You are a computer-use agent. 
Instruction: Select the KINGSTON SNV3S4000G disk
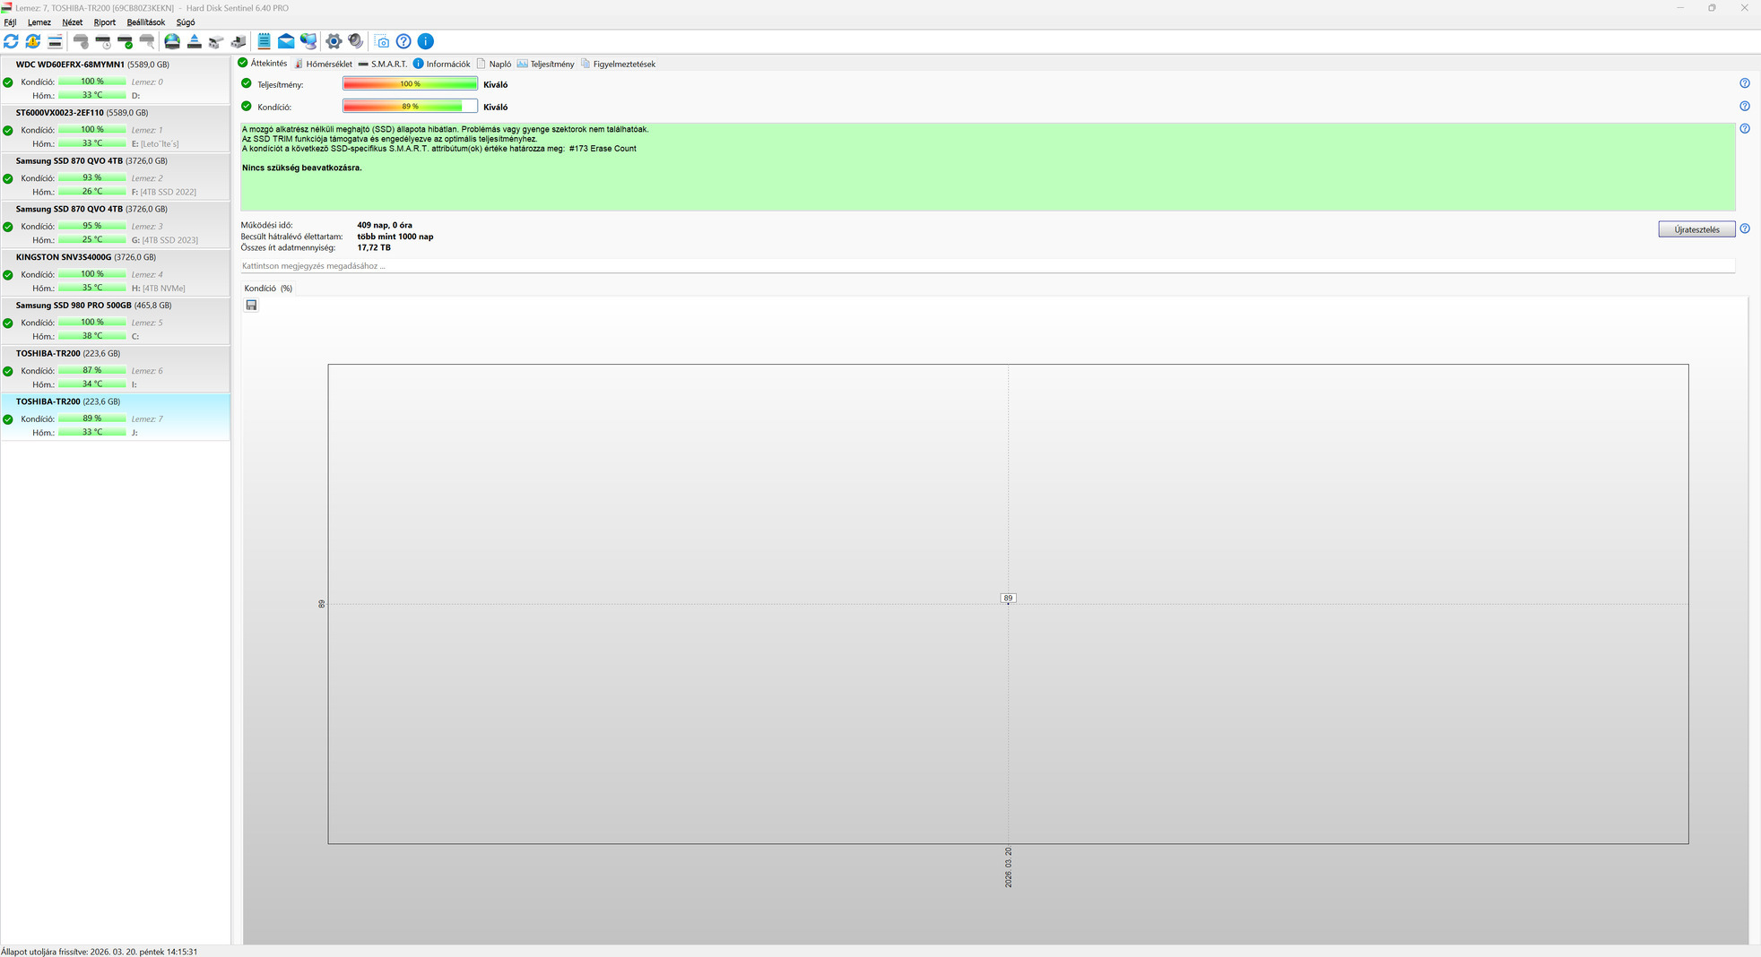(116, 273)
